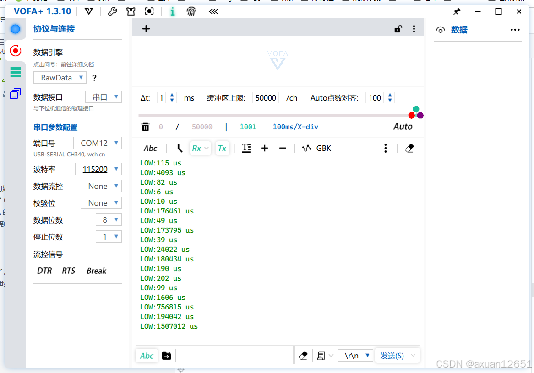Click the buffer position slider track
The height and width of the screenshot is (373, 534).
coord(273,116)
